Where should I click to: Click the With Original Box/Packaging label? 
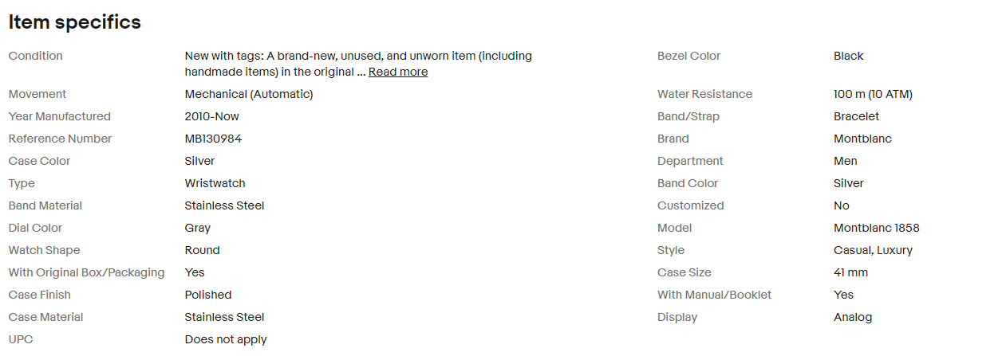[86, 272]
